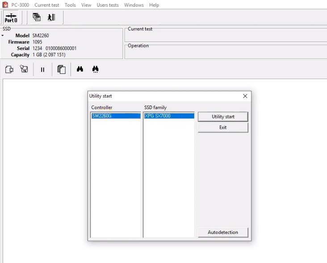
Task: Click the cascading windows toolbar icon
Action: (37, 17)
